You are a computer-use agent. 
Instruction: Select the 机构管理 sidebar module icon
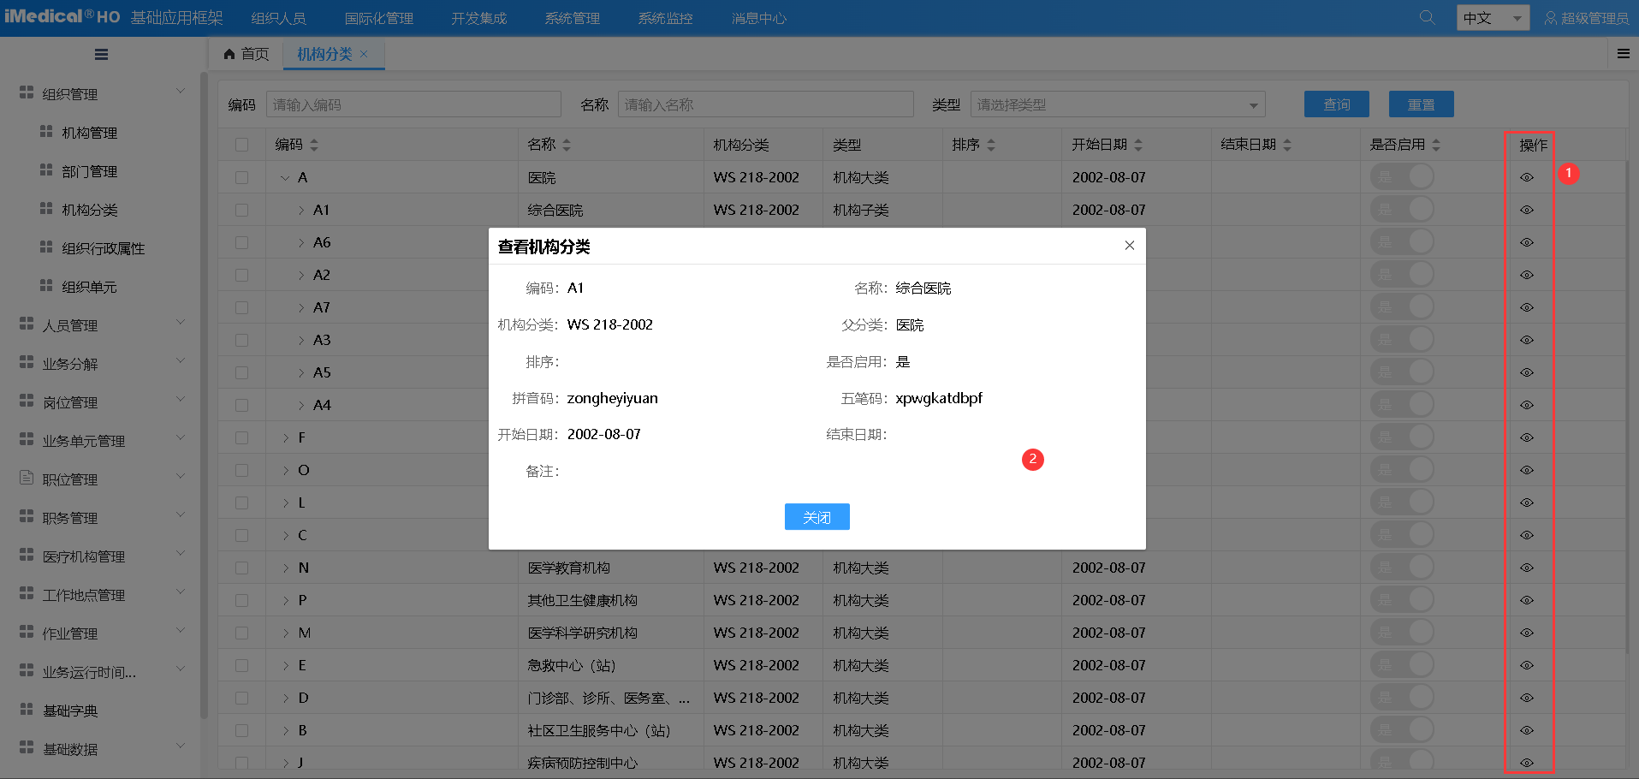[45, 132]
